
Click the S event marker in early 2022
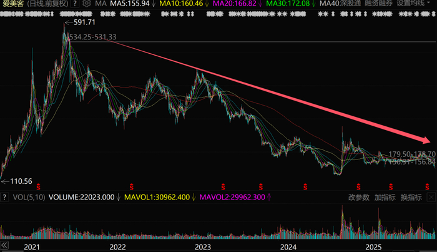pyautogui.click(x=132, y=187)
